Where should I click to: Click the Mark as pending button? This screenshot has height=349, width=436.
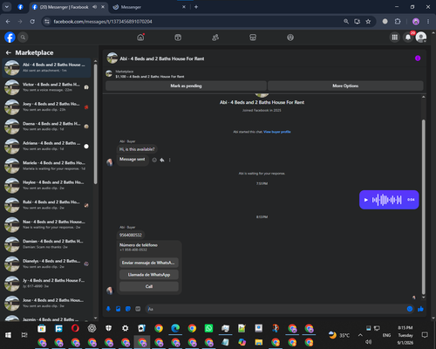coord(186,86)
